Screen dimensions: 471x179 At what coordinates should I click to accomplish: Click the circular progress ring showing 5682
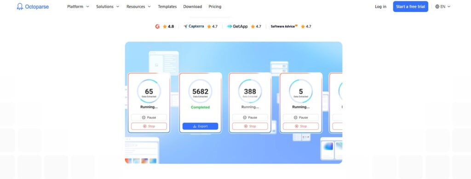(201, 91)
